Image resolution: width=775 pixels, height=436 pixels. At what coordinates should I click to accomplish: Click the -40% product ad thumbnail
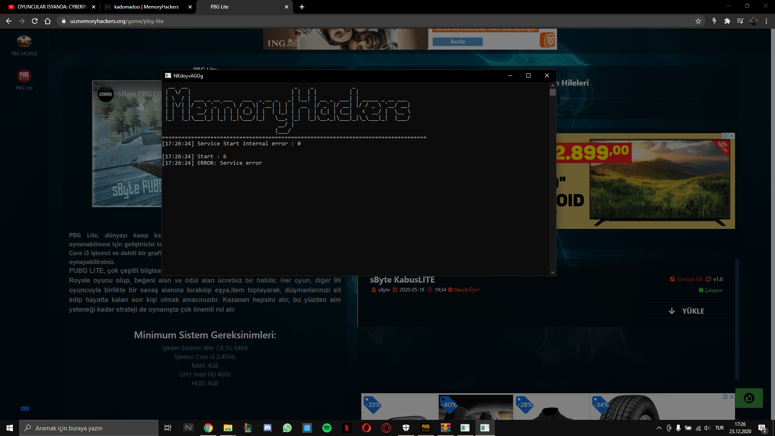click(475, 407)
